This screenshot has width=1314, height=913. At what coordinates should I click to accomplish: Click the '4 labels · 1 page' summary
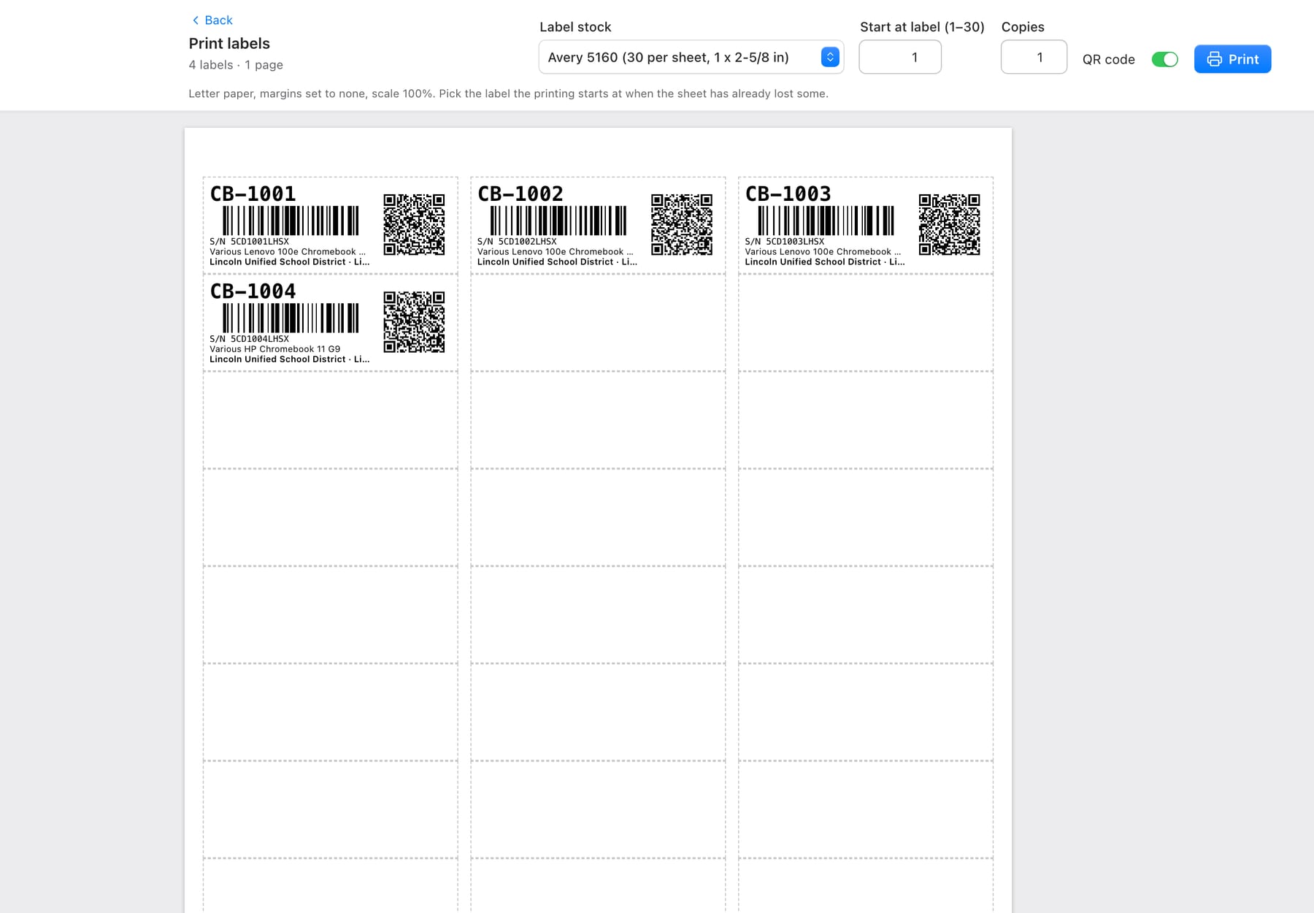click(x=236, y=64)
